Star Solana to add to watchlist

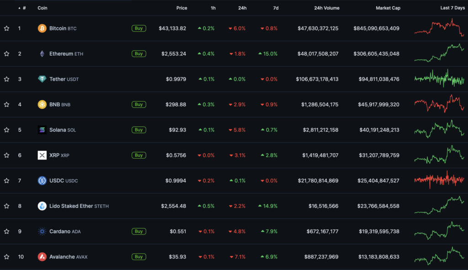coord(7,130)
